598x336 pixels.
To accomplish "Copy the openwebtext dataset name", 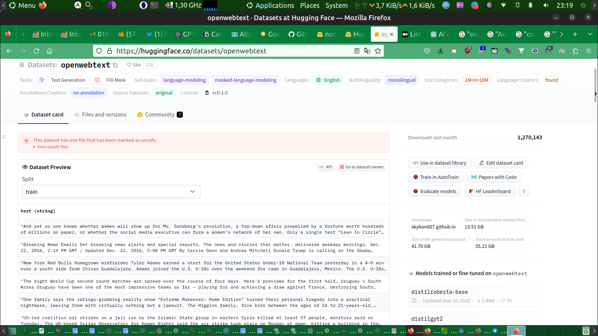I will point(115,65).
